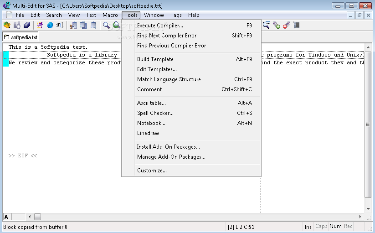Choose Execute Compiler from Tools menu
The width and height of the screenshot is (375, 233).
[191, 26]
